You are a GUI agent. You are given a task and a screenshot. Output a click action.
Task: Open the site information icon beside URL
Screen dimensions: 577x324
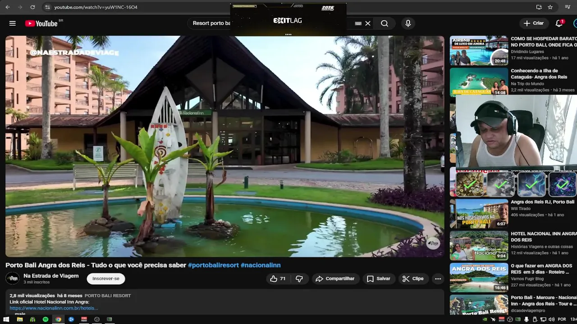click(x=47, y=7)
